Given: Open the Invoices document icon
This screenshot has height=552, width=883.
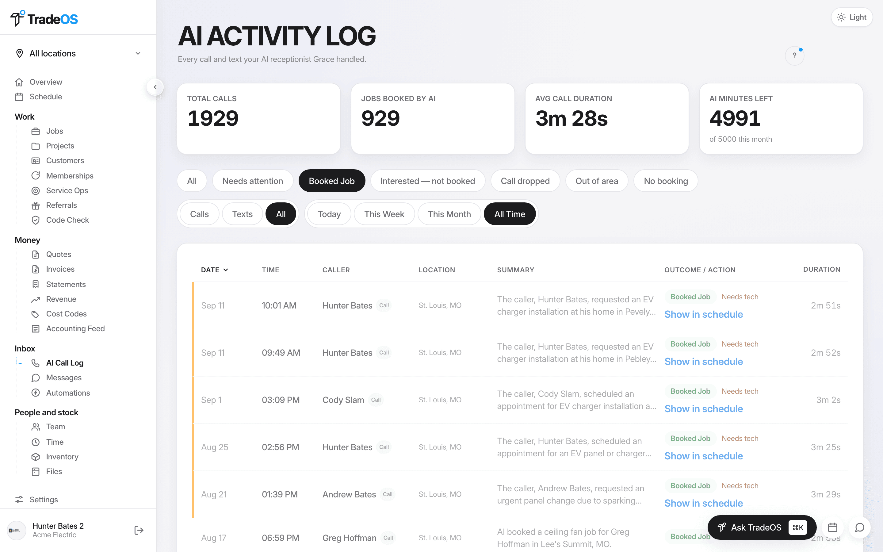Looking at the screenshot, I should 35,270.
